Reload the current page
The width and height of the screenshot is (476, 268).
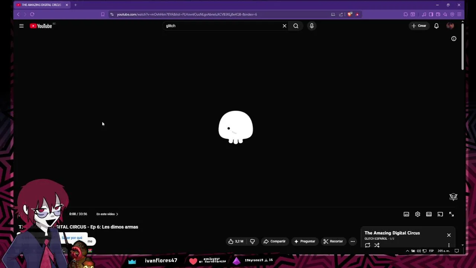(x=32, y=14)
